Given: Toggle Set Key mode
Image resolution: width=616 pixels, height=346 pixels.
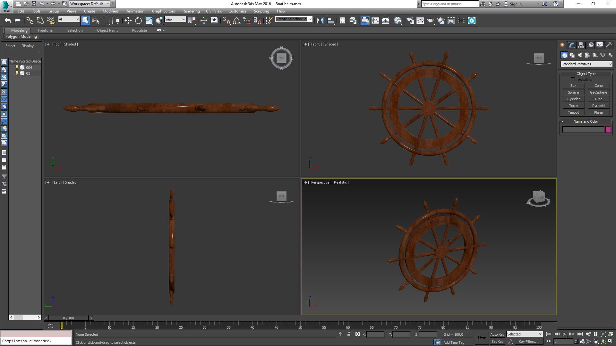Looking at the screenshot, I should coord(497,342).
